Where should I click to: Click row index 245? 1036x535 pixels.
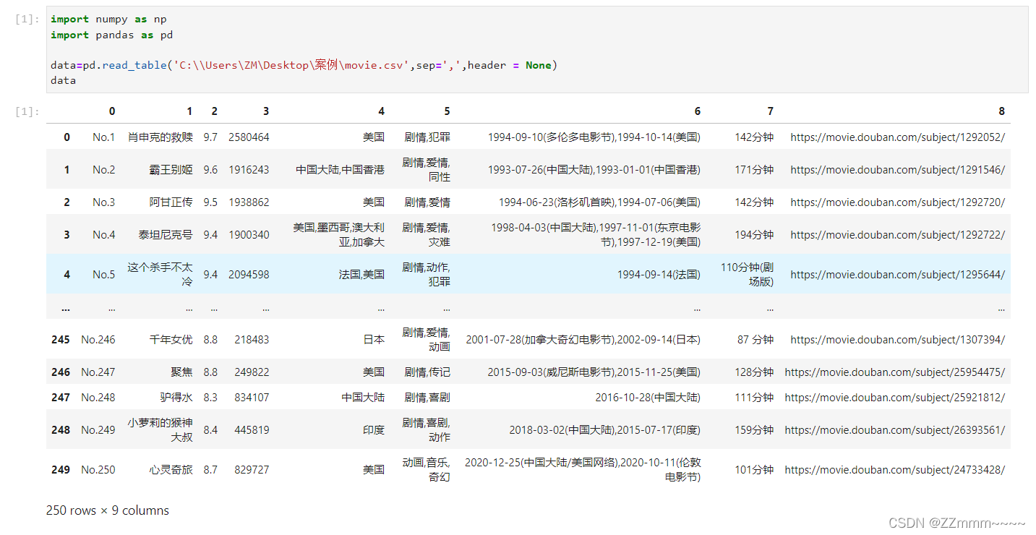(x=61, y=339)
